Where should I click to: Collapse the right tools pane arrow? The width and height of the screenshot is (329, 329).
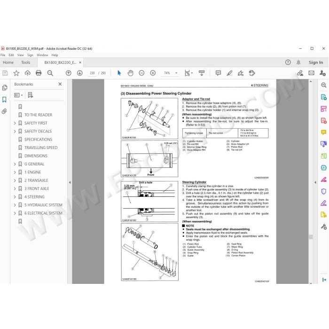[315, 182]
